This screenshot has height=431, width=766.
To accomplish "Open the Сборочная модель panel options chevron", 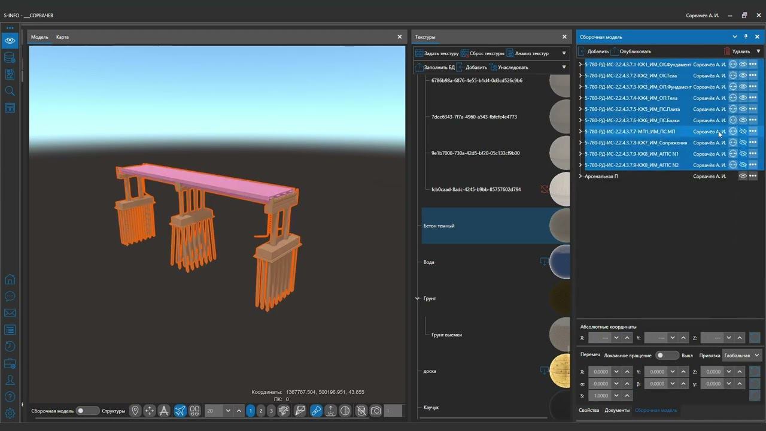I will coord(735,37).
